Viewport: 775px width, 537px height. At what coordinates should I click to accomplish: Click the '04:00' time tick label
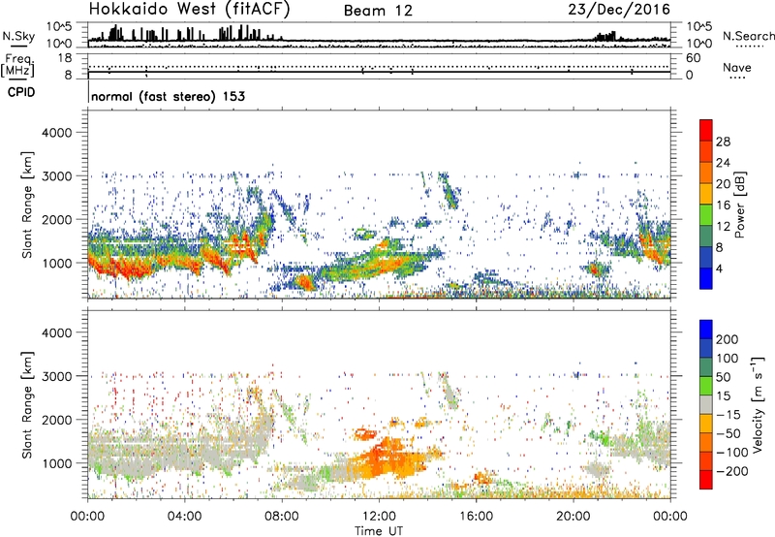tap(184, 517)
